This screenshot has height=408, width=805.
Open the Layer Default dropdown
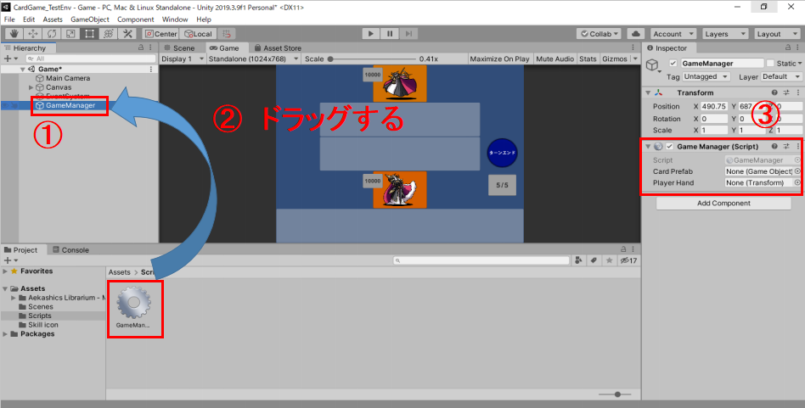[781, 76]
